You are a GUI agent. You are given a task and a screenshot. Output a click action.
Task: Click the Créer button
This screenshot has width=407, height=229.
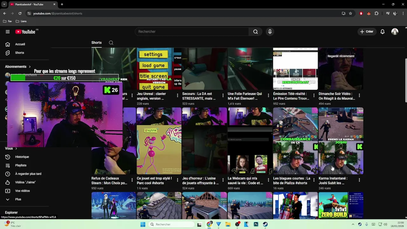[367, 31]
